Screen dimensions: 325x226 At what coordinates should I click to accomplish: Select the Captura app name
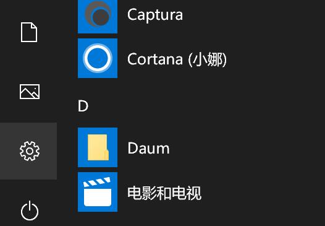[x=155, y=15]
